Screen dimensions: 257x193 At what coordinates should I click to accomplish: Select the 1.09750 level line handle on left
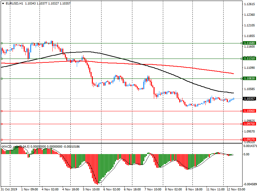(x=2, y=124)
